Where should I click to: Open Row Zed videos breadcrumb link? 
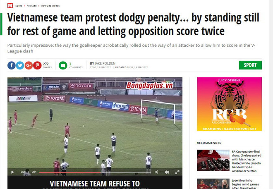tap(50, 6)
